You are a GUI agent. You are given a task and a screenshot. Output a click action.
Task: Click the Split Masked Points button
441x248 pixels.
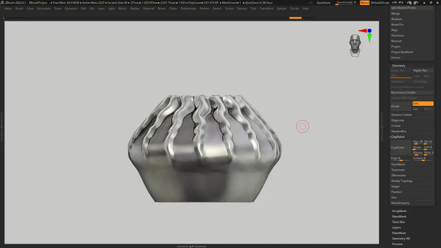click(412, 8)
